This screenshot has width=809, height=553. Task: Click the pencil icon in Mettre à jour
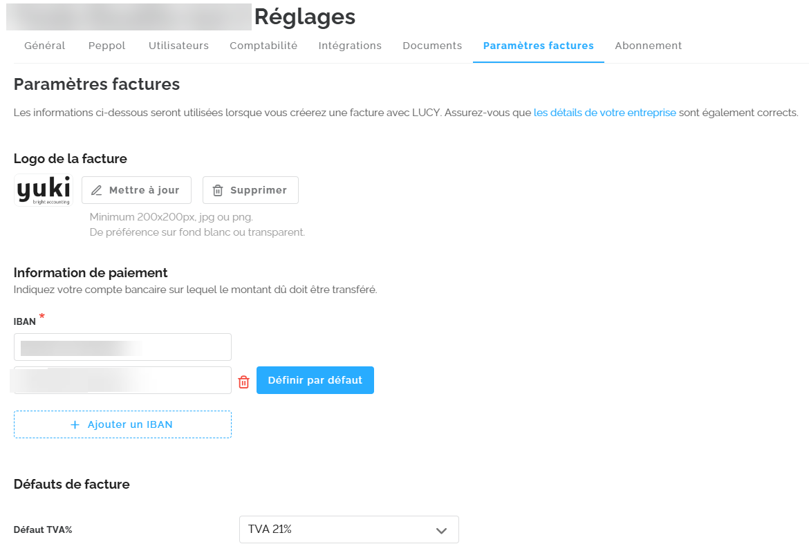(x=97, y=190)
